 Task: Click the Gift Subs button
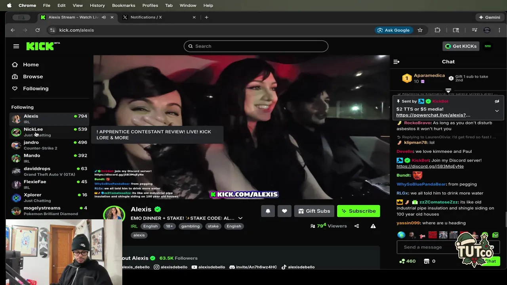(314, 211)
